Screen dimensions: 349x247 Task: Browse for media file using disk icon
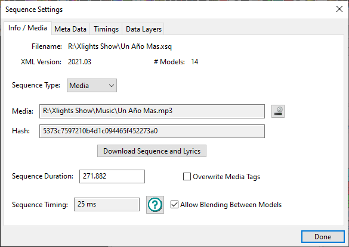pyautogui.click(x=278, y=111)
